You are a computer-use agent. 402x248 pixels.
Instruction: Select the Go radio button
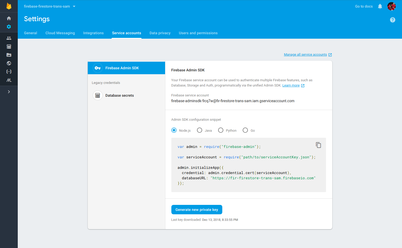tap(245, 130)
